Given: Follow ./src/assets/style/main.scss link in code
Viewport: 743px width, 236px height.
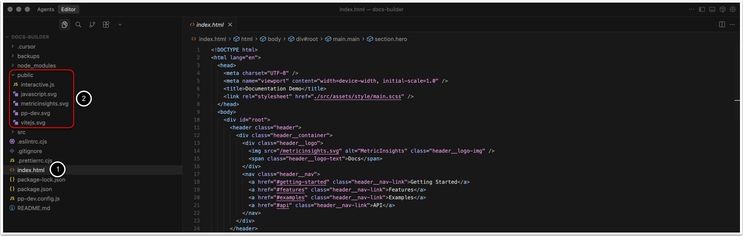Looking at the screenshot, I should pos(357,97).
